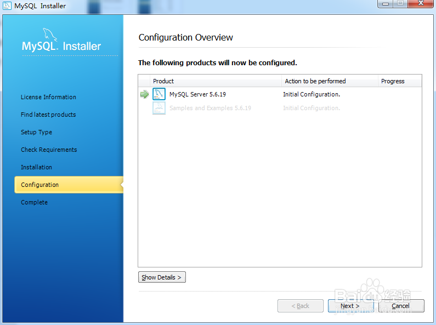This screenshot has height=325, width=436.
Task: Click the MySQL Server 5.6.19 product icon
Action: [159, 94]
